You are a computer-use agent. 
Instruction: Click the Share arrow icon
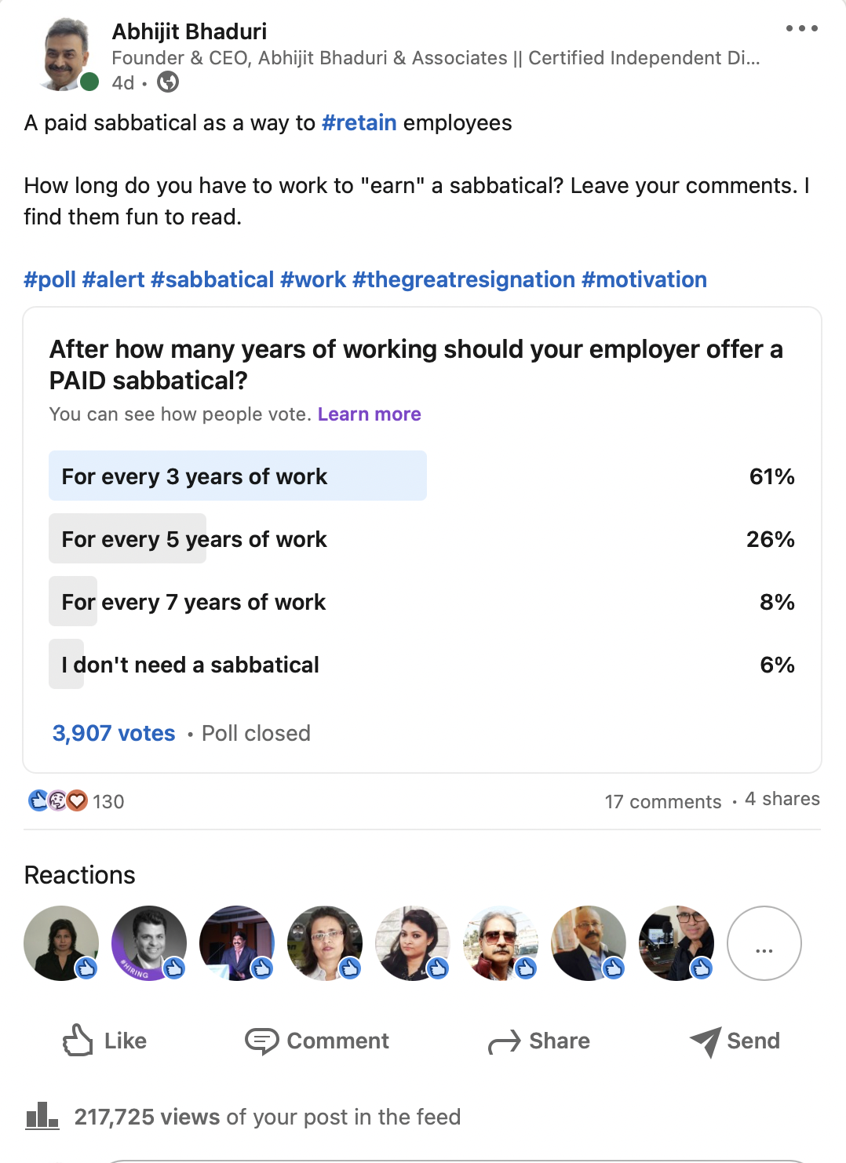pos(504,1041)
